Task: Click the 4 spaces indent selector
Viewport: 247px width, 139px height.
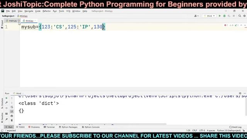Action: [211, 131]
